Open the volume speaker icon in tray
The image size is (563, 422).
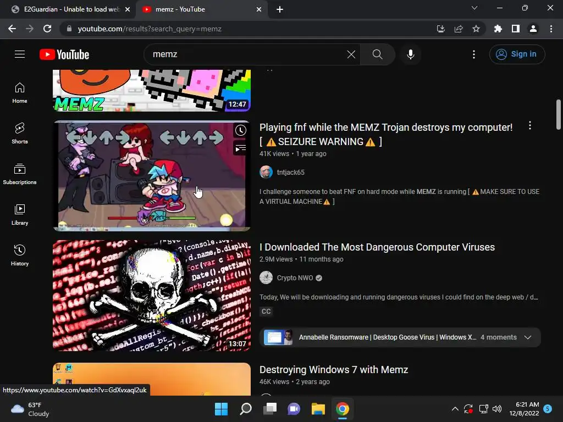tap(497, 409)
